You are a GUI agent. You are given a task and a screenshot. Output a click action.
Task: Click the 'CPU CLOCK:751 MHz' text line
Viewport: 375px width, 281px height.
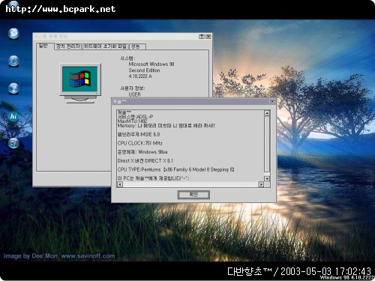point(140,143)
